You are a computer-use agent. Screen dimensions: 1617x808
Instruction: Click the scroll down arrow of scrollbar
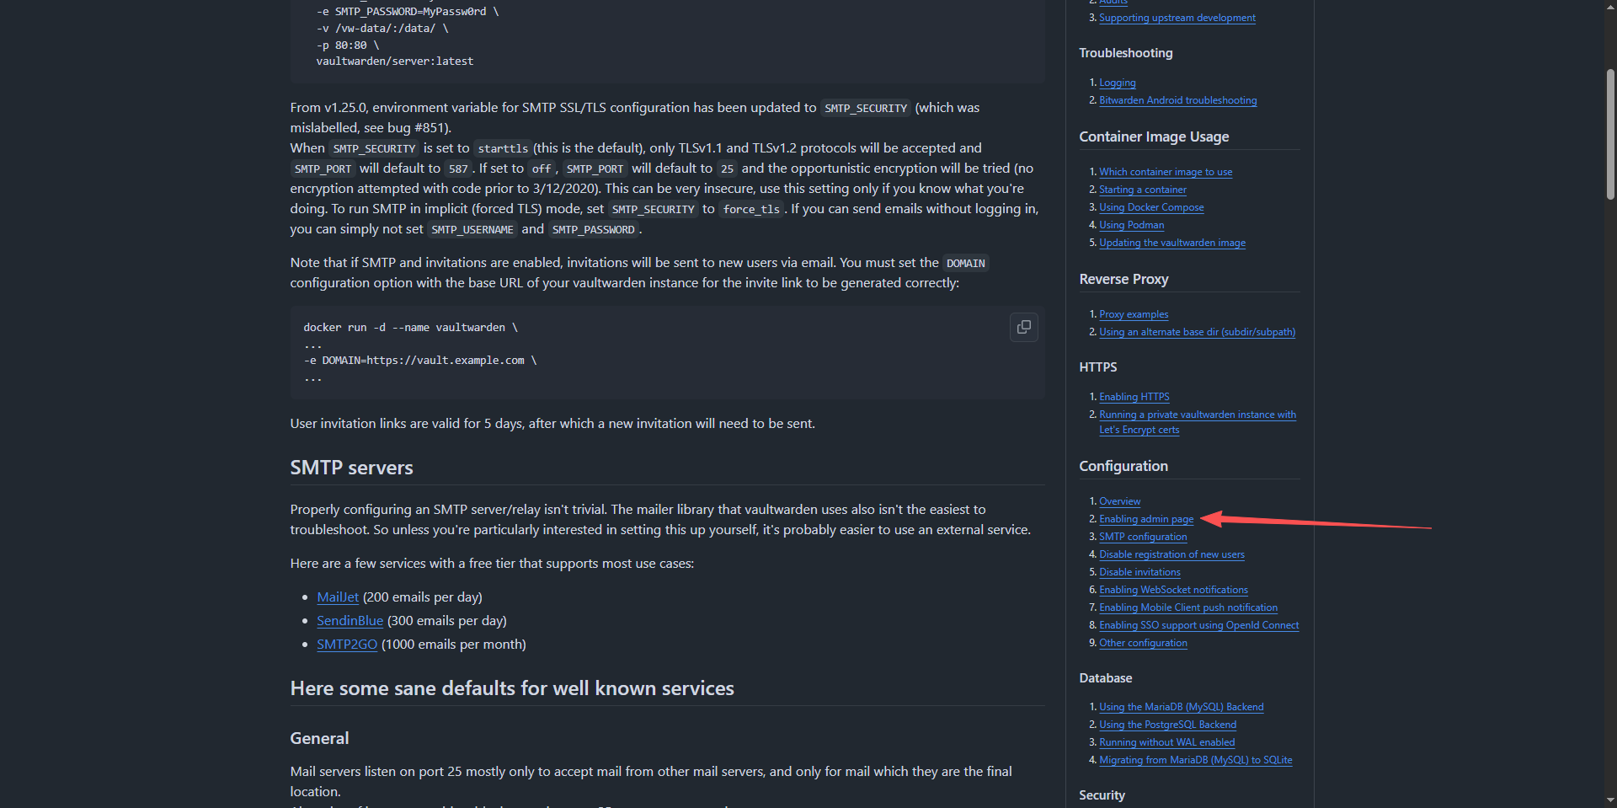(1610, 800)
